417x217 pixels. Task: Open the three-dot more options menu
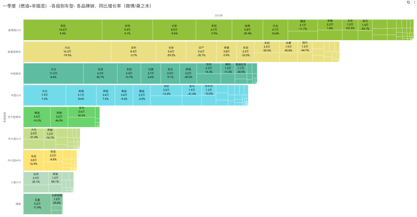pos(415,2)
